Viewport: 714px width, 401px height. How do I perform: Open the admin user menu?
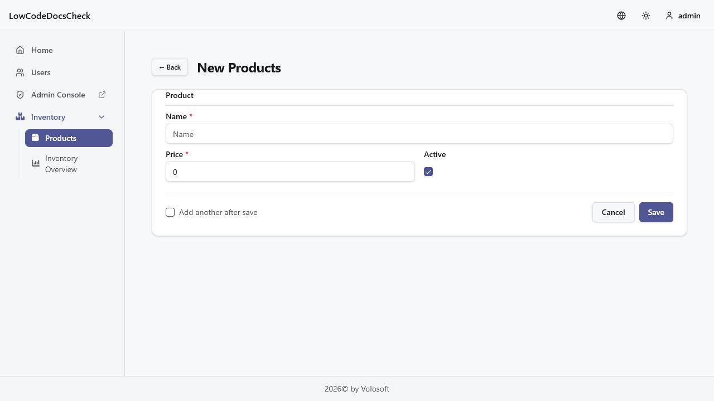(x=683, y=16)
